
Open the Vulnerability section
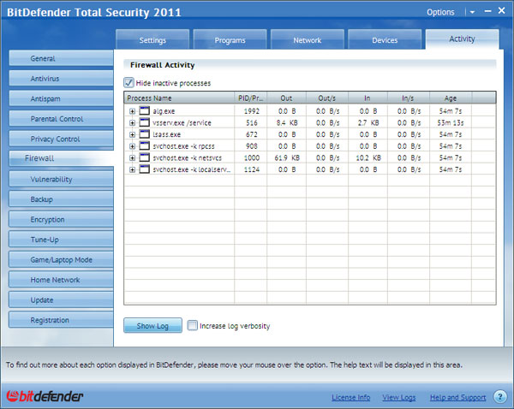[x=61, y=179]
